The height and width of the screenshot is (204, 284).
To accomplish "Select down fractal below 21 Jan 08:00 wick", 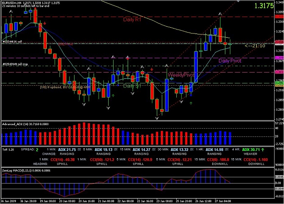I will tap(108, 108).
